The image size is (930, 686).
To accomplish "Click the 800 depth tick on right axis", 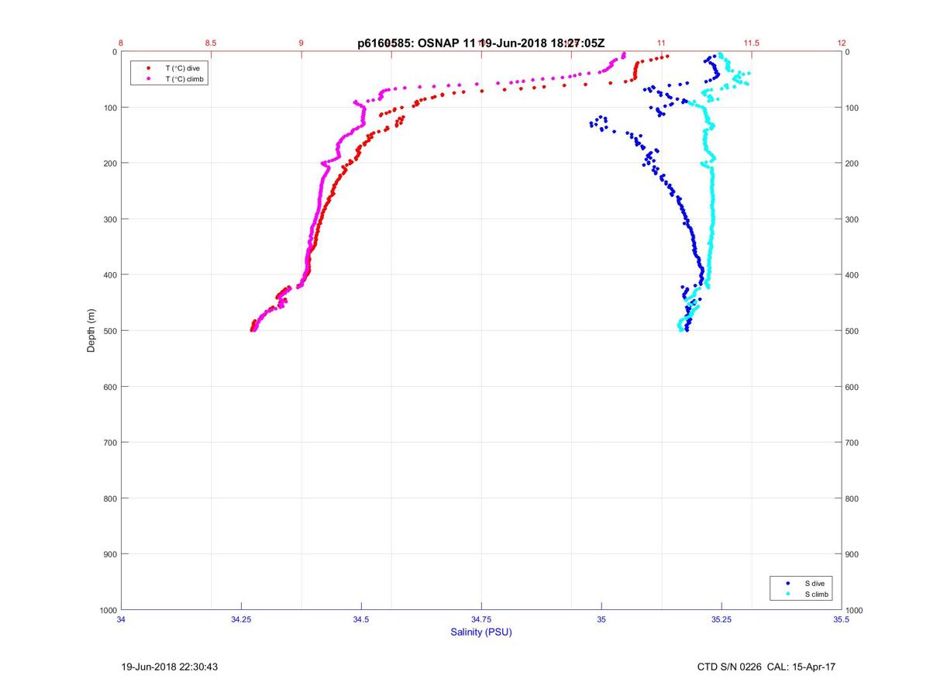I will coord(853,498).
